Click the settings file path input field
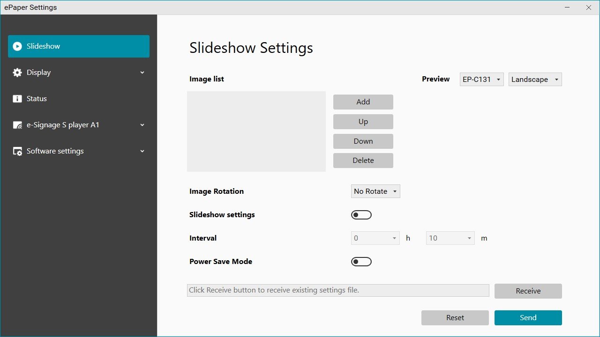Image resolution: width=600 pixels, height=337 pixels. pyautogui.click(x=337, y=290)
